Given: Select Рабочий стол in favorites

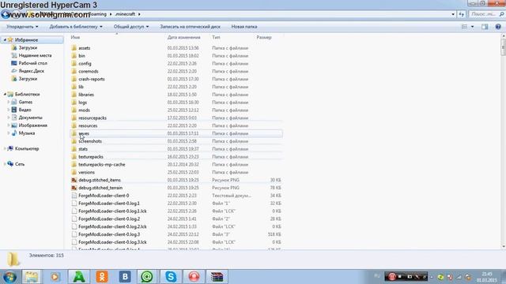Looking at the screenshot, I should tap(32, 63).
